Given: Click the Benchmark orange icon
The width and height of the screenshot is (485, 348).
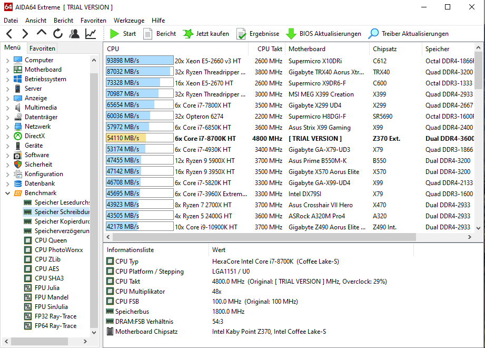Looking at the screenshot, I should pyautogui.click(x=18, y=193).
